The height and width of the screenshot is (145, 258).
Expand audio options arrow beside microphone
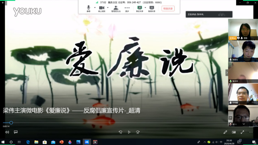[x=94, y=8]
